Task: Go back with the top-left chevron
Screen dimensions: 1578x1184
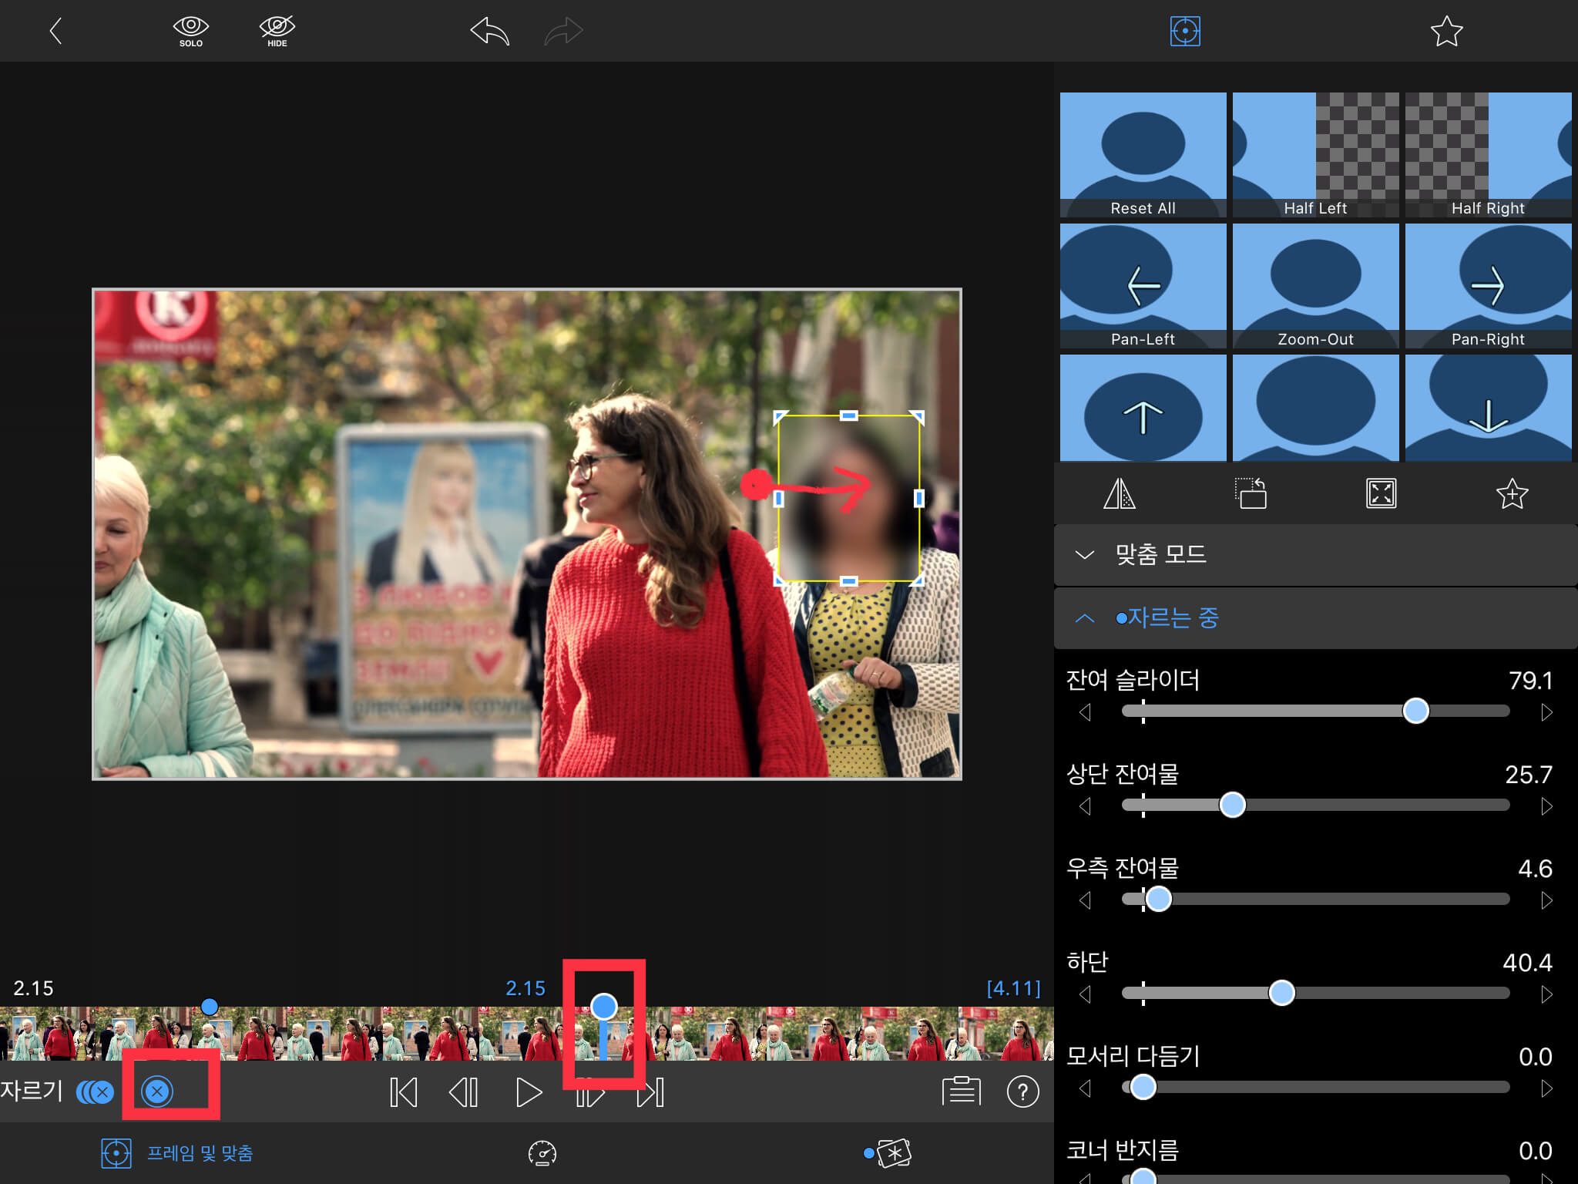Action: point(55,32)
